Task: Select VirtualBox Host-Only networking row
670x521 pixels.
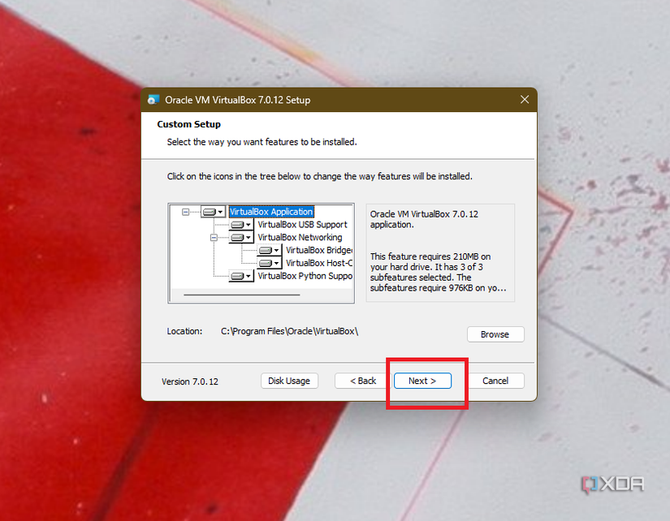Action: [x=319, y=263]
